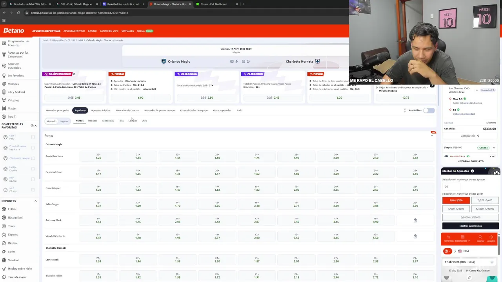The height and width of the screenshot is (282, 502).
Task: Select the Béisbol sidebar icon
Action: click(x=4, y=243)
